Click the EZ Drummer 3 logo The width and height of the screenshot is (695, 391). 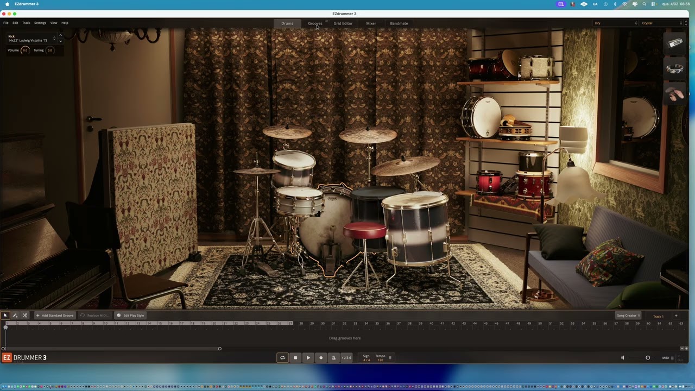24,357
